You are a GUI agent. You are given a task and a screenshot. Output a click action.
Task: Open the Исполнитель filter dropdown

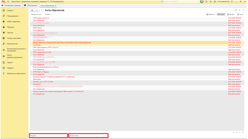point(88,136)
